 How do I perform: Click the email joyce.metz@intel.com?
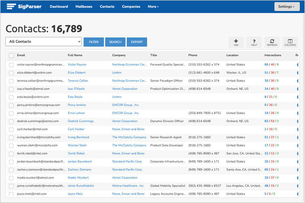point(32,194)
